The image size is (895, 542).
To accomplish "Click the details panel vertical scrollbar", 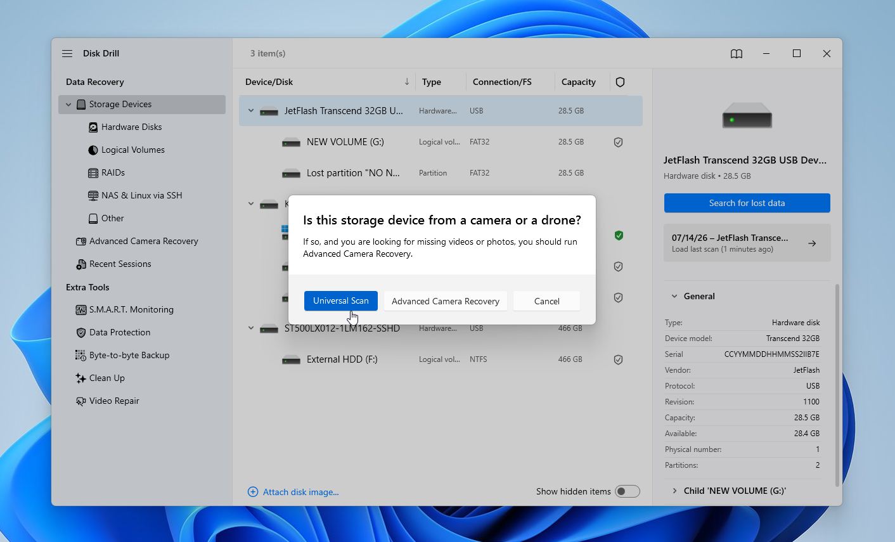I will pyautogui.click(x=837, y=385).
